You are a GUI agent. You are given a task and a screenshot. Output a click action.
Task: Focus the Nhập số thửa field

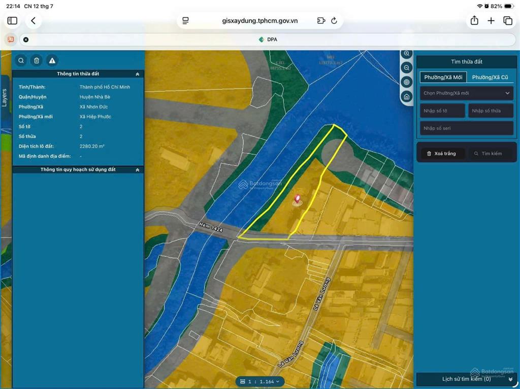491,111
